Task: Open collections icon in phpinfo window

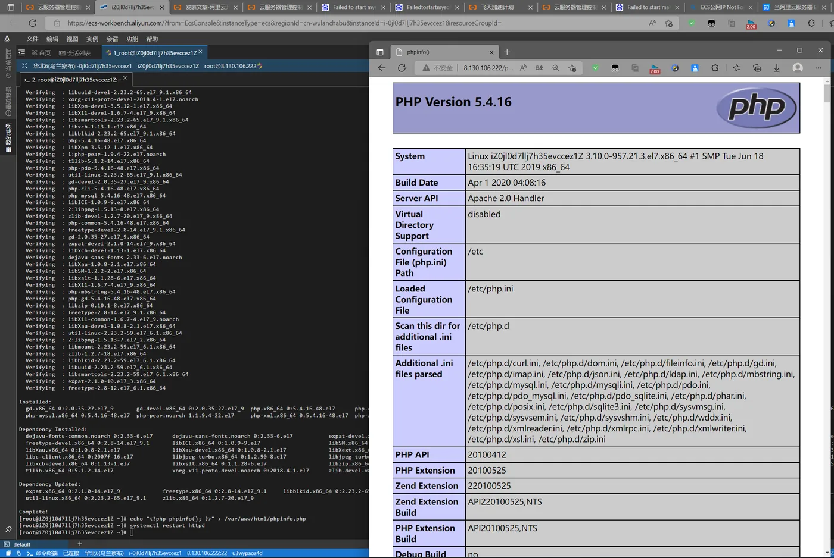Action: pos(757,68)
